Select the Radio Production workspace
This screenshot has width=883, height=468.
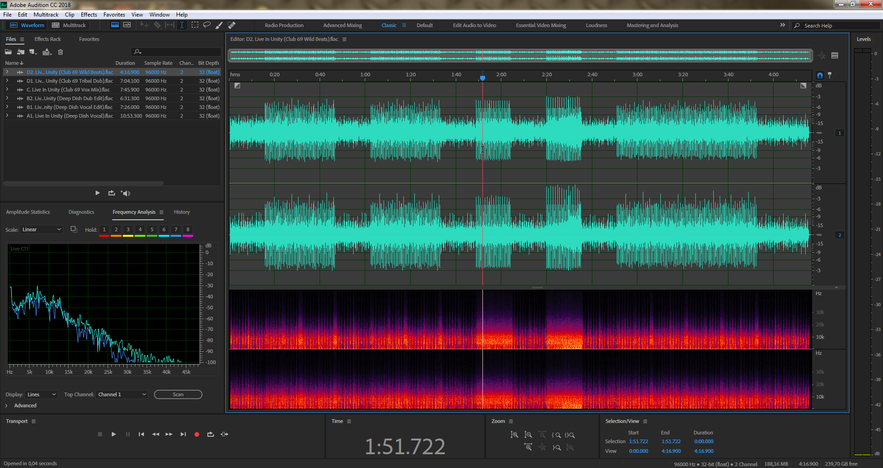[284, 25]
